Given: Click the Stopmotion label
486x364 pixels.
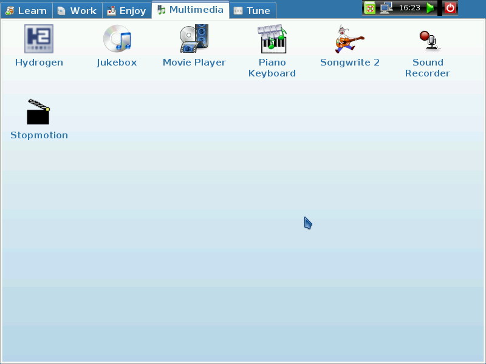Looking at the screenshot, I should pyautogui.click(x=39, y=135).
